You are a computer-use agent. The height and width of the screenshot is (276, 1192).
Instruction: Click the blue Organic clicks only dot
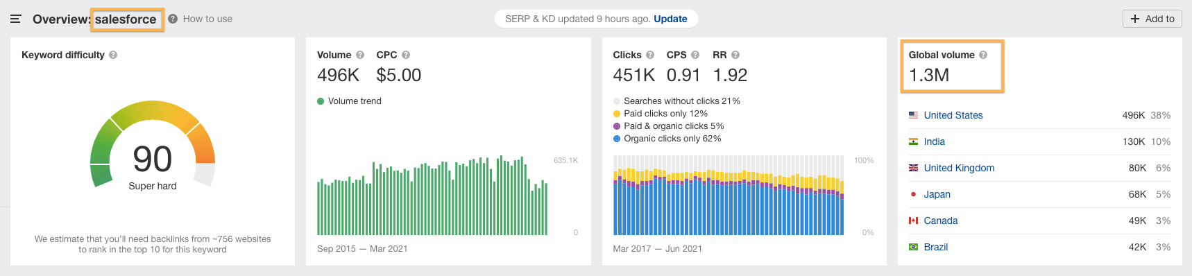tap(617, 139)
